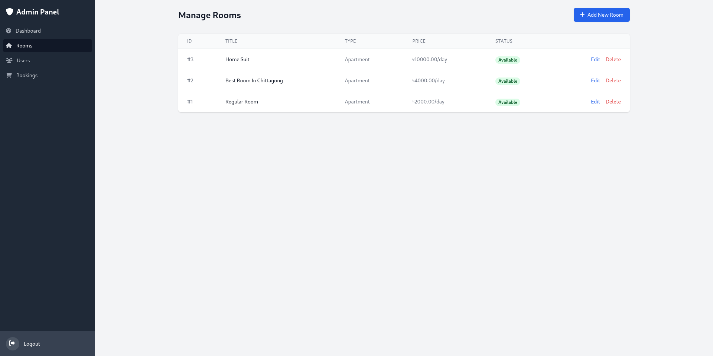The image size is (713, 356).
Task: Delete the Regular Room entry
Action: point(613,102)
